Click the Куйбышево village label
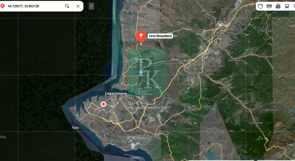Image resolution: width=295 pixels, height=161 pixels. [226, 87]
